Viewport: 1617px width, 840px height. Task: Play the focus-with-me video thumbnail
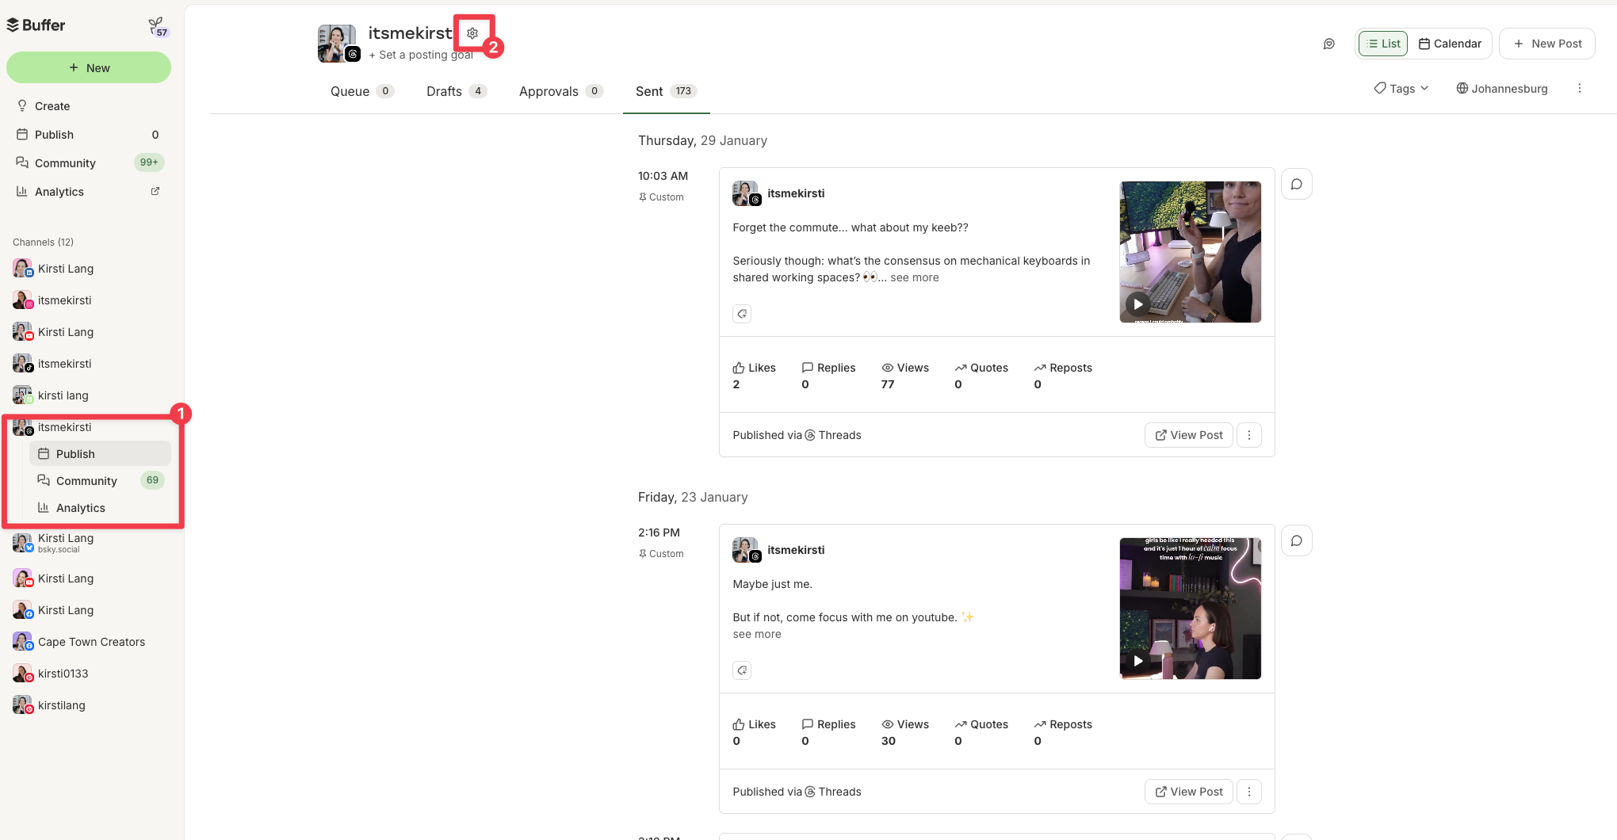(1137, 659)
